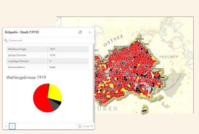The image size is (199, 134).
Task: Dock the Kröpelin popup panel
Action: [80, 32]
